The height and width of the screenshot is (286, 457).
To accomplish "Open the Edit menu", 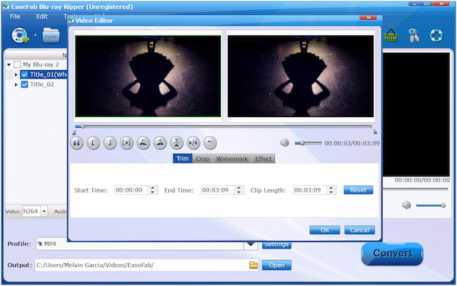I will click(x=42, y=16).
